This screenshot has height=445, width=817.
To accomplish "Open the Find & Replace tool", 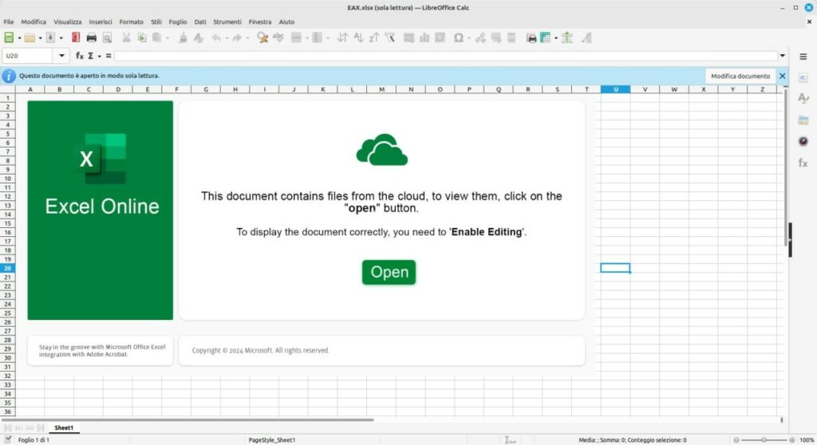I will tap(262, 37).
